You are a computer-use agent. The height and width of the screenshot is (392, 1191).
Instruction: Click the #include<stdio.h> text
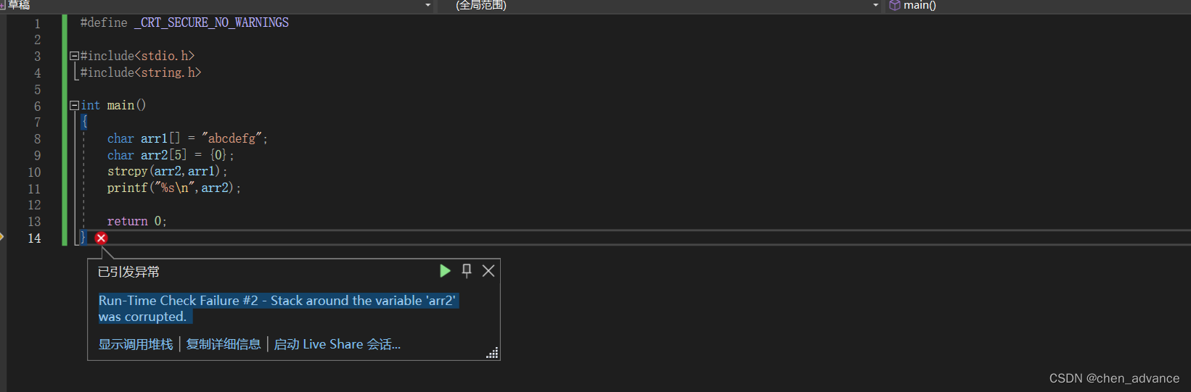click(x=137, y=56)
